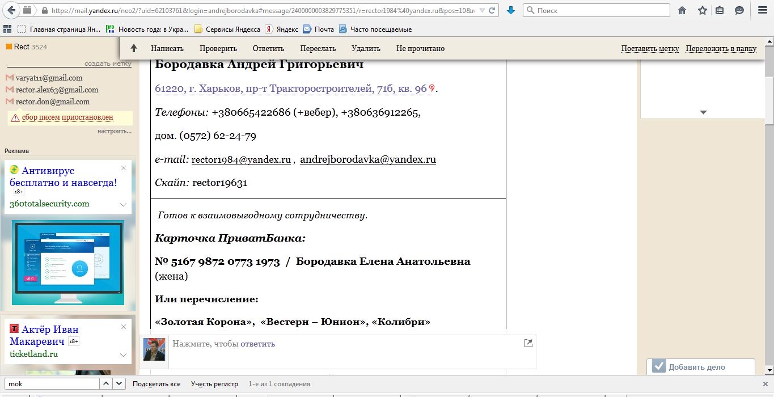Toggle 'Подсветить все' in the find bar
Viewport: 774px width, 397px height.
157,384
